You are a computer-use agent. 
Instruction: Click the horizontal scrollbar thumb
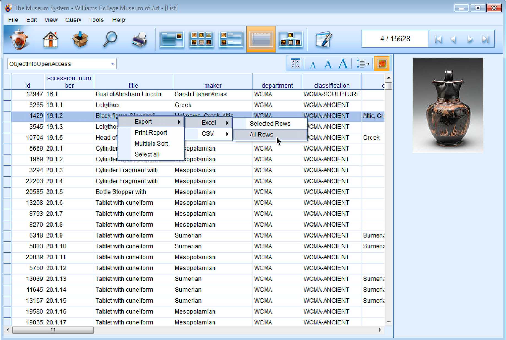[x=53, y=330]
